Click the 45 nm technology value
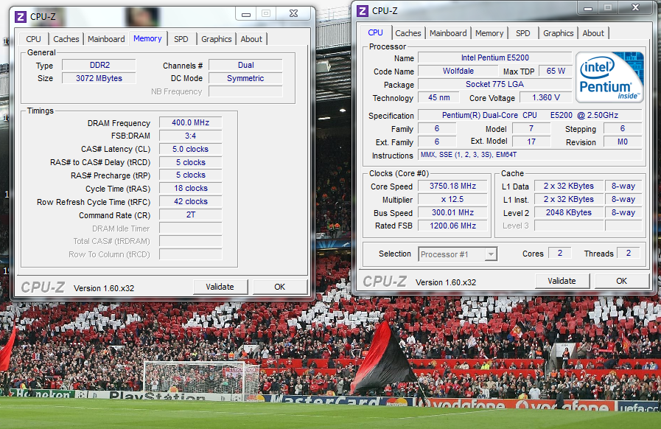This screenshot has height=429, width=661. coord(439,97)
